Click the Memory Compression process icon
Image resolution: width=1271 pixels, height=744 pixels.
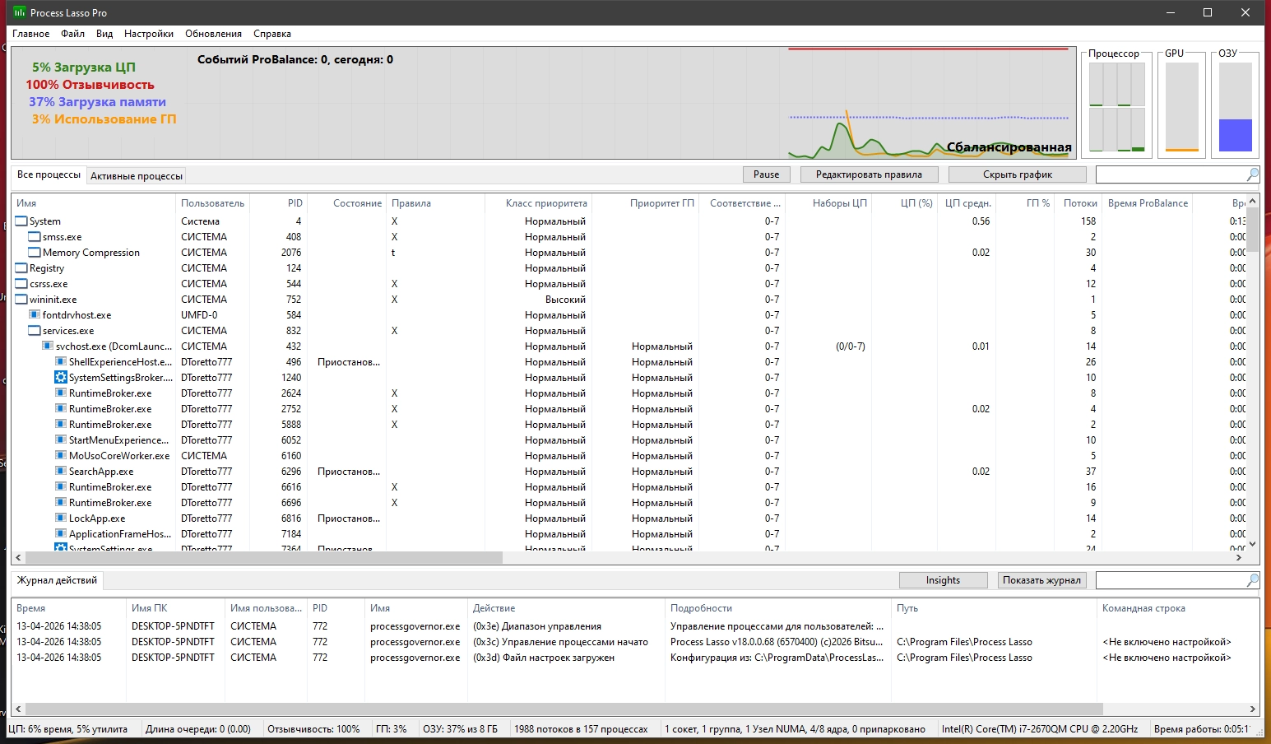click(35, 253)
